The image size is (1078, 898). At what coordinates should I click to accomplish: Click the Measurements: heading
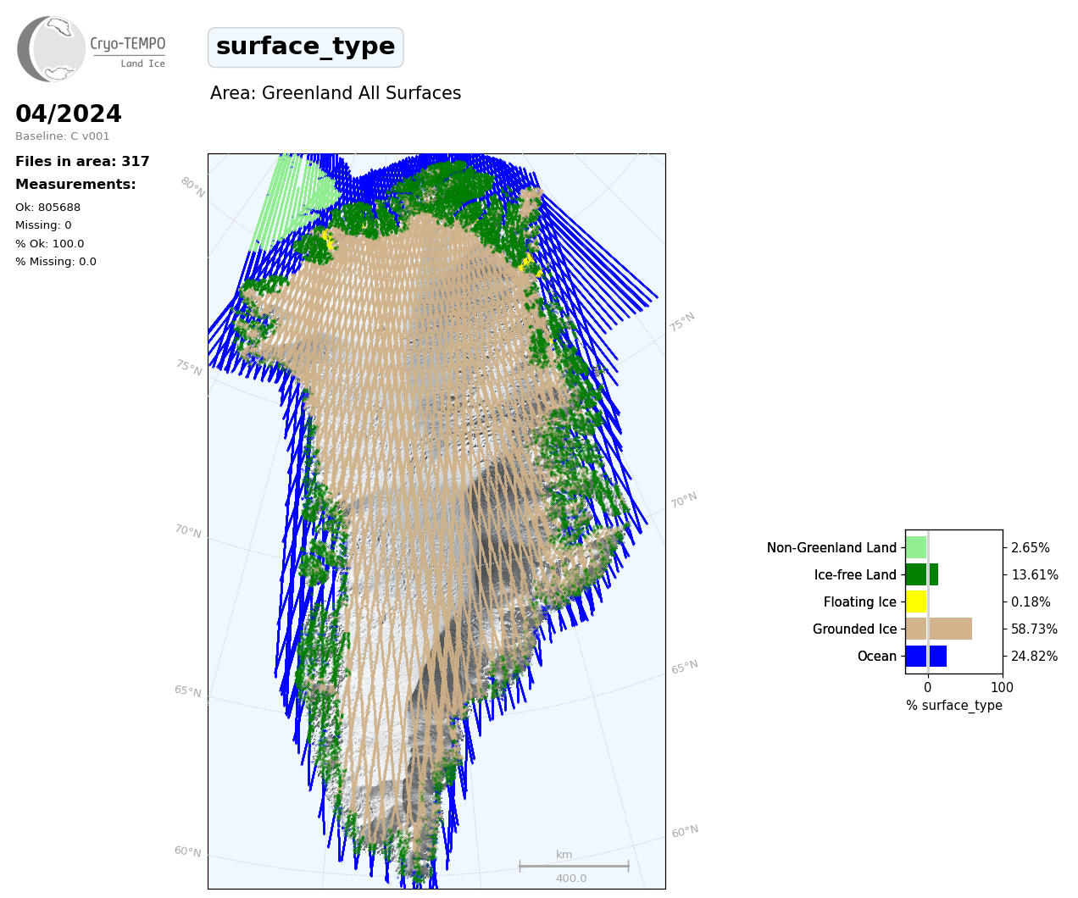click(x=75, y=185)
